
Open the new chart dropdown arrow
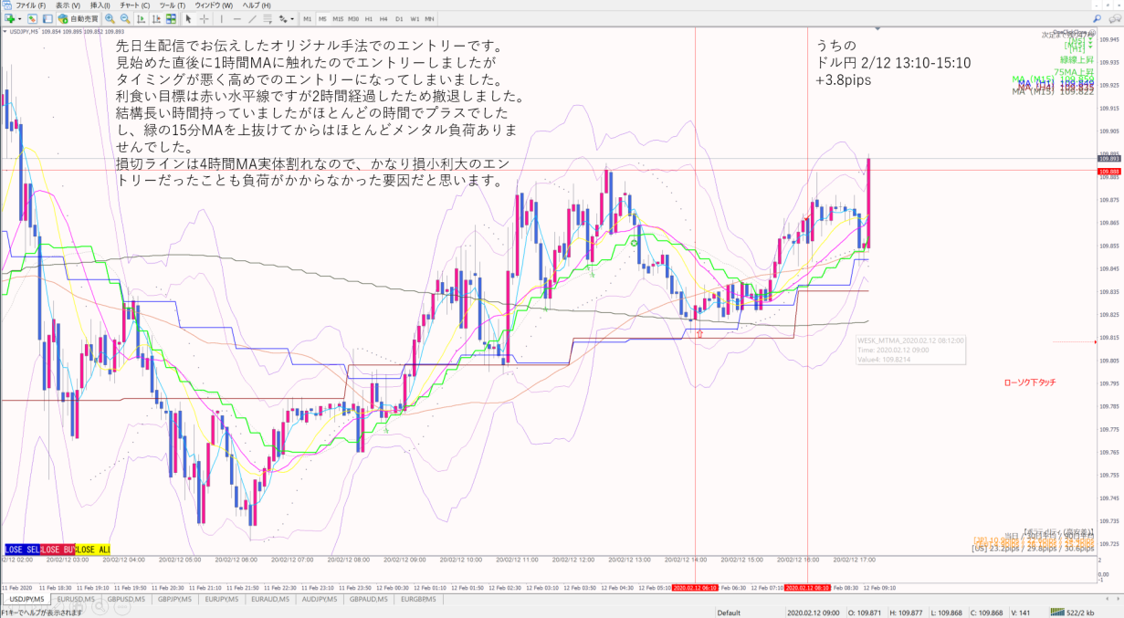point(19,18)
